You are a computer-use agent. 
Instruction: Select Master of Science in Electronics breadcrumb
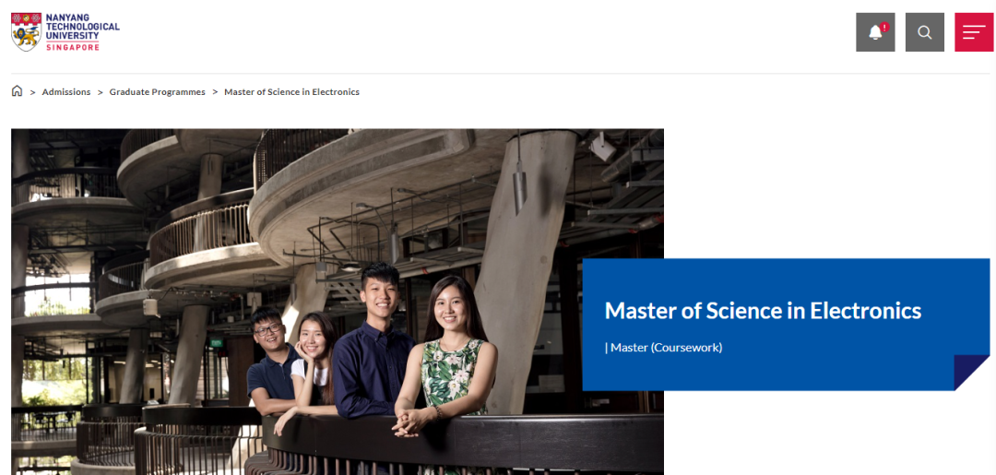291,92
